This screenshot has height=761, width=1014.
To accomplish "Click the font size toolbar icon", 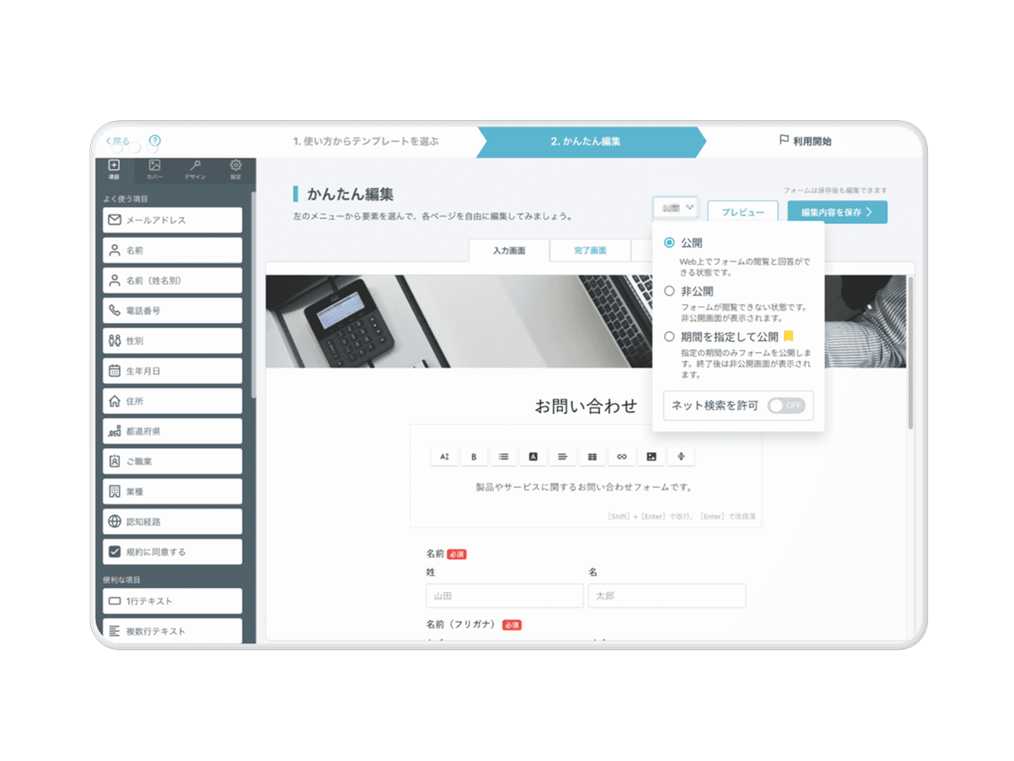I will [x=445, y=456].
